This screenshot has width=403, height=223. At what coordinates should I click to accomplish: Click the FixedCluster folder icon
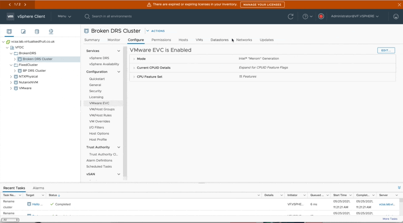16,65
